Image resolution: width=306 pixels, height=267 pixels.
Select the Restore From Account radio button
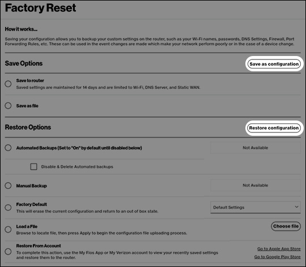click(x=8, y=251)
